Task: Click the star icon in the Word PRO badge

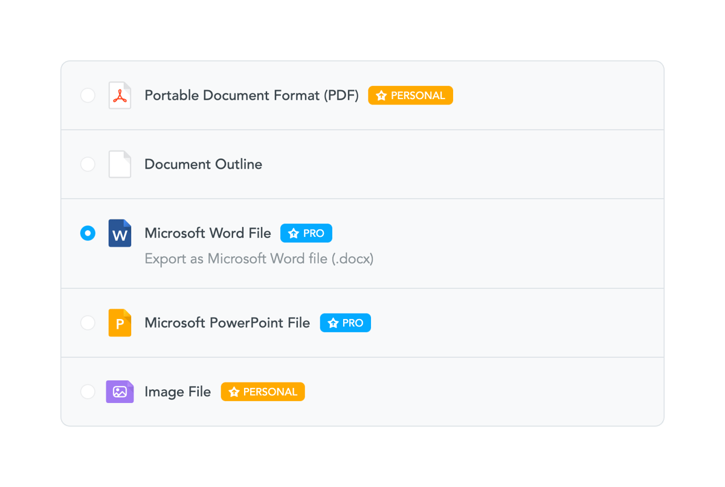Action: point(293,233)
